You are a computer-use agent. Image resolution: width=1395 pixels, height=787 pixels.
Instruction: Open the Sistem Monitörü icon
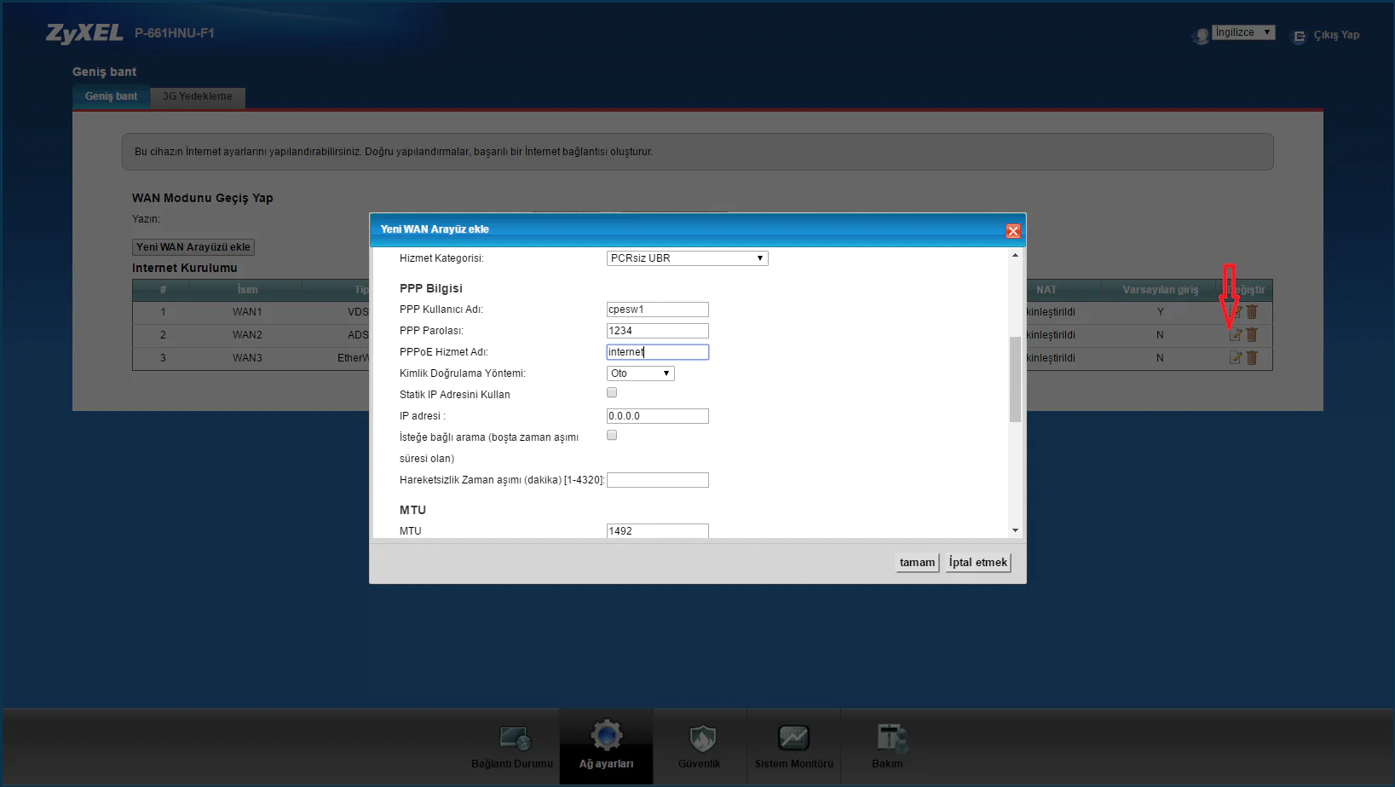click(793, 738)
